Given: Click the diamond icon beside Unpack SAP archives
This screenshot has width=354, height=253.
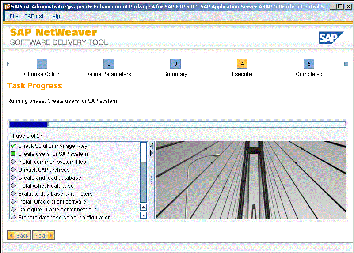Looking at the screenshot, I should click(x=13, y=170).
